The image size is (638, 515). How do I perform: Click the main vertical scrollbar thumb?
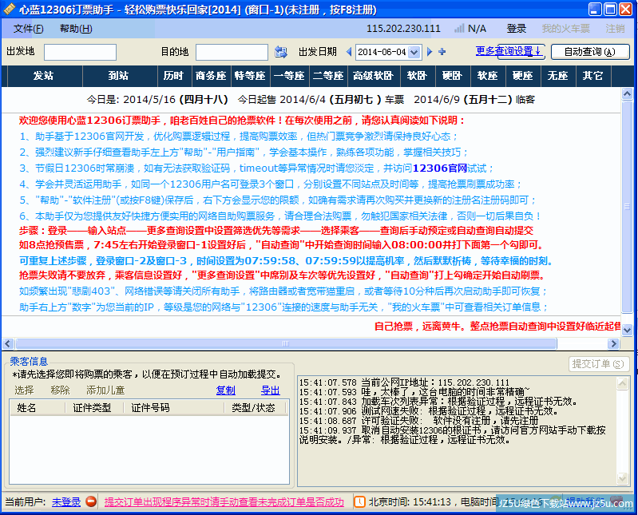pyautogui.click(x=627, y=206)
